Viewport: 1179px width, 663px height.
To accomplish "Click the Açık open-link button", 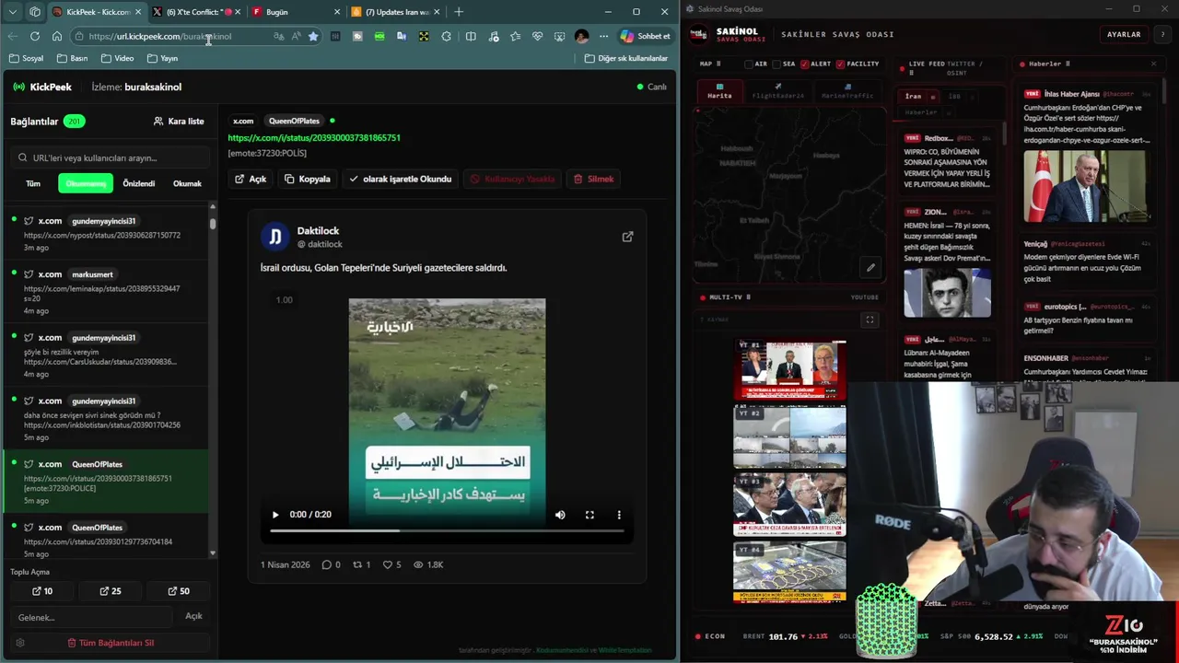I will click(x=251, y=179).
